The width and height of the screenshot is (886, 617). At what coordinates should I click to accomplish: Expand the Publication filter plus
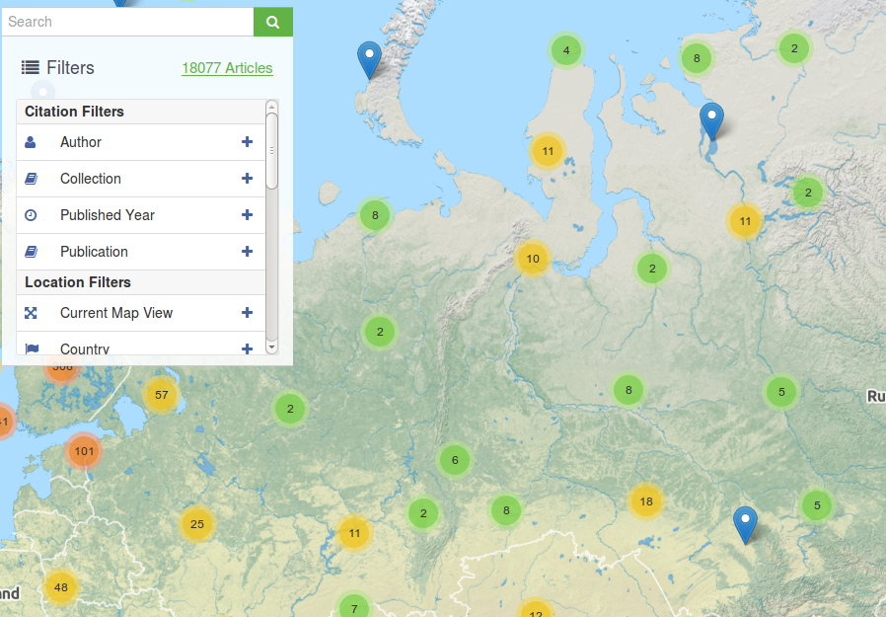pos(247,252)
